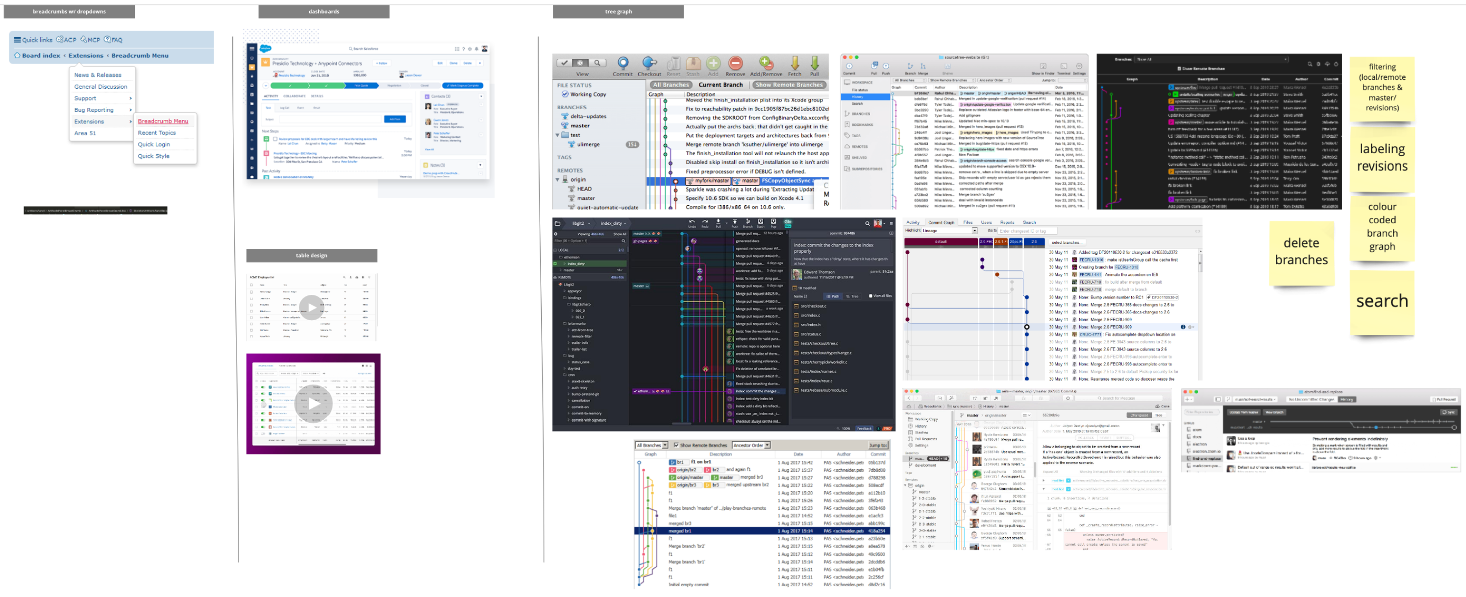1466x597 pixels.
Task: Select the search magnifier in View segment
Action: (x=597, y=63)
